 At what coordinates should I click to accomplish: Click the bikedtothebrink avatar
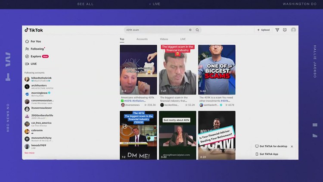pyautogui.click(x=27, y=79)
